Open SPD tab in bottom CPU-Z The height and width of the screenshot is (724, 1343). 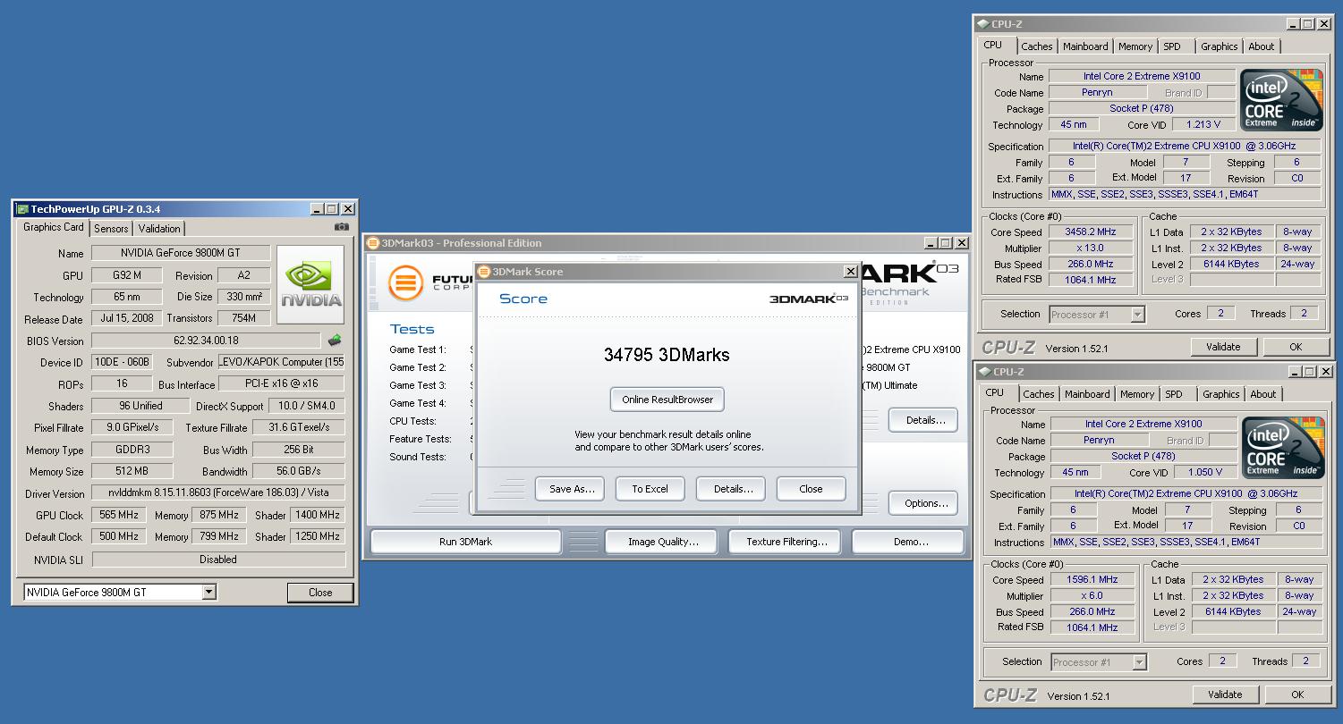click(1174, 394)
